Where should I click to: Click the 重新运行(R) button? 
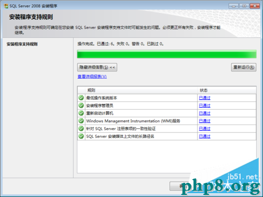244,67
